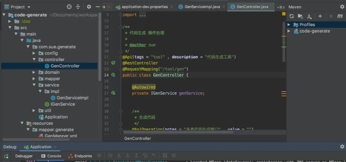Fold the Javadoc comment at line 16
Screen dimensions: 346x162
pos(120,27)
